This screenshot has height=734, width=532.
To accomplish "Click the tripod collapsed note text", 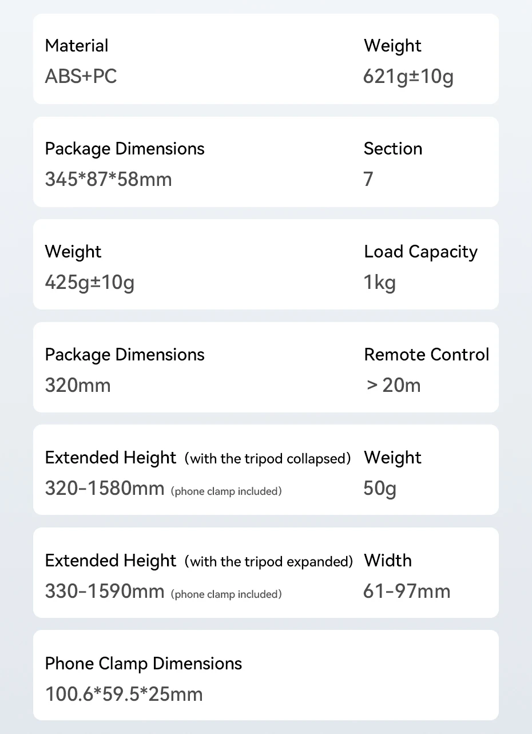I will 267,458.
